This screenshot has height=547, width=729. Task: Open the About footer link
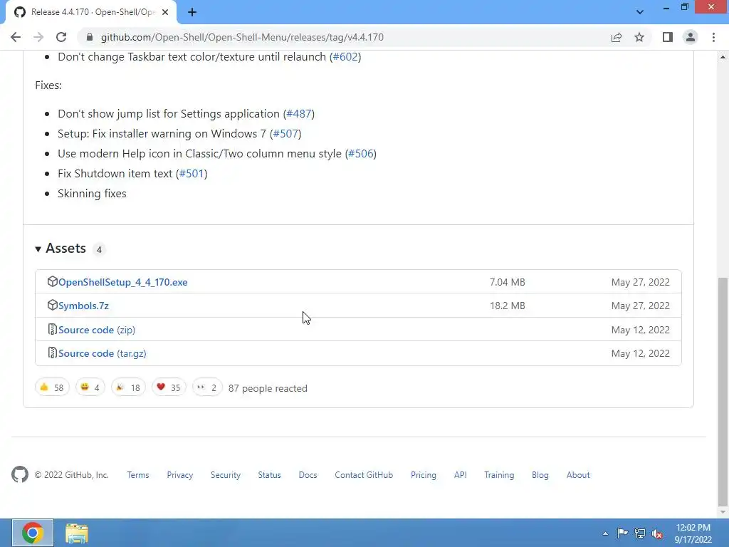(x=578, y=475)
